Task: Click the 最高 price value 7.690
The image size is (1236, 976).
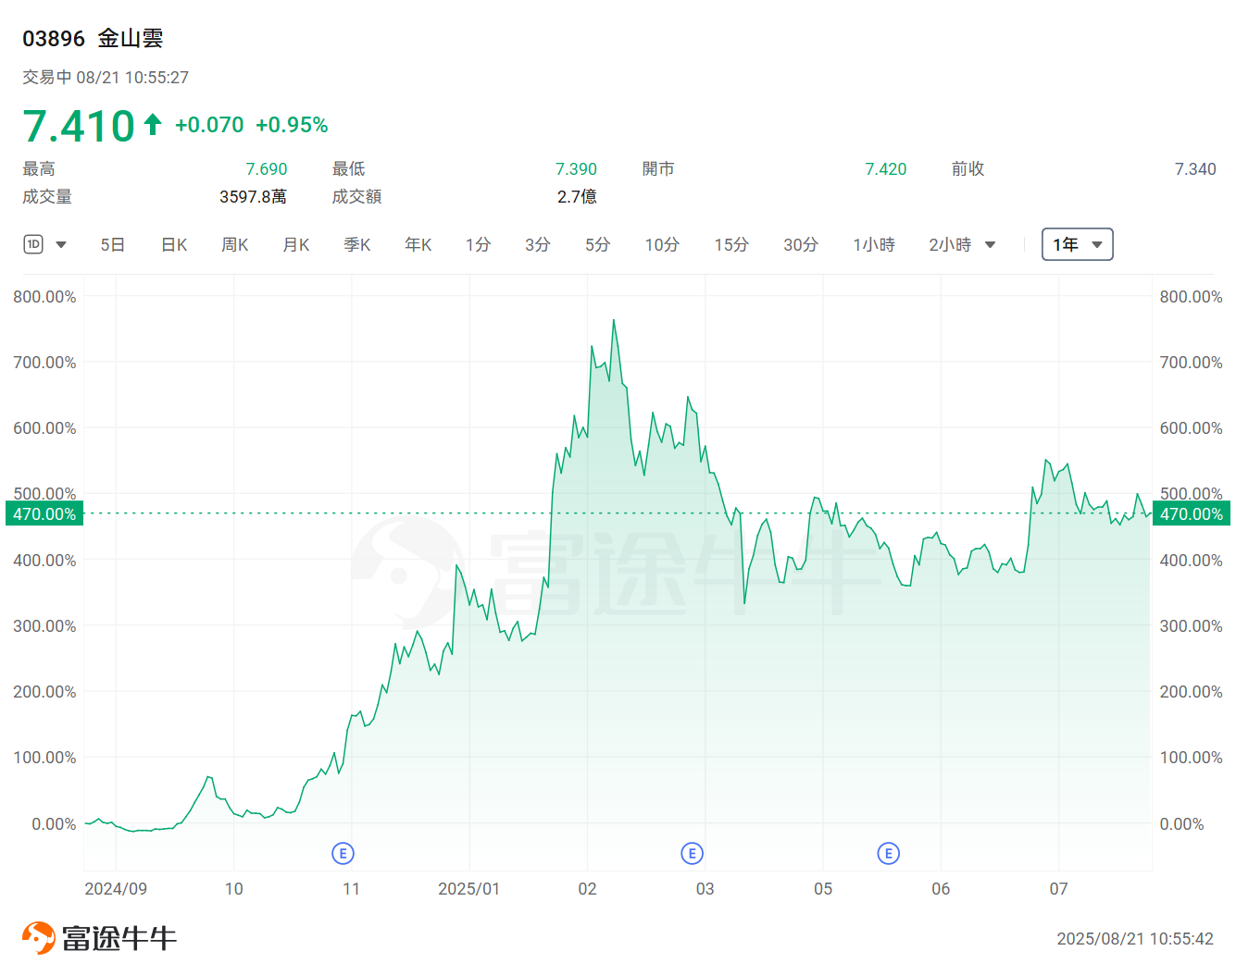Action: [266, 168]
